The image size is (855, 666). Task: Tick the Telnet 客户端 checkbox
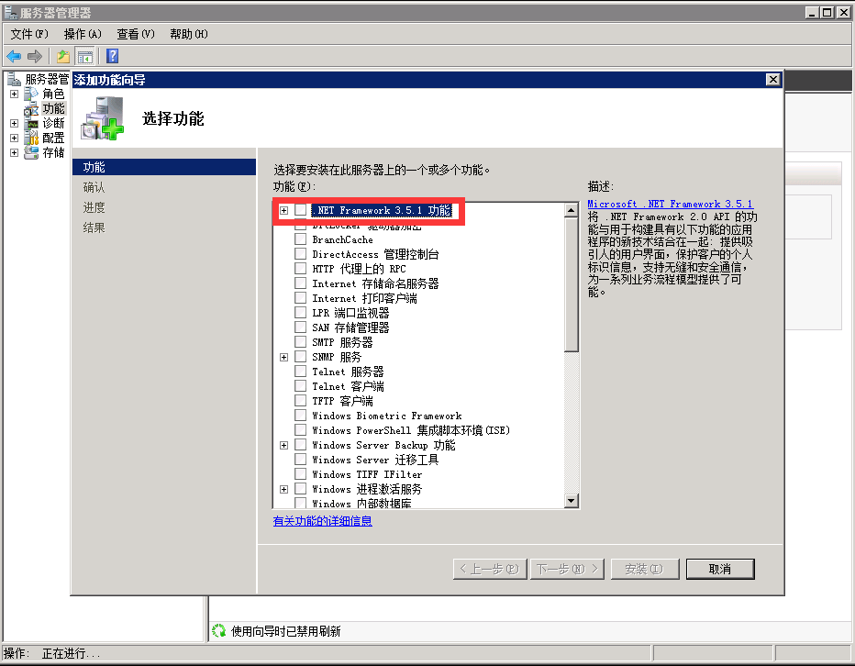[300, 386]
